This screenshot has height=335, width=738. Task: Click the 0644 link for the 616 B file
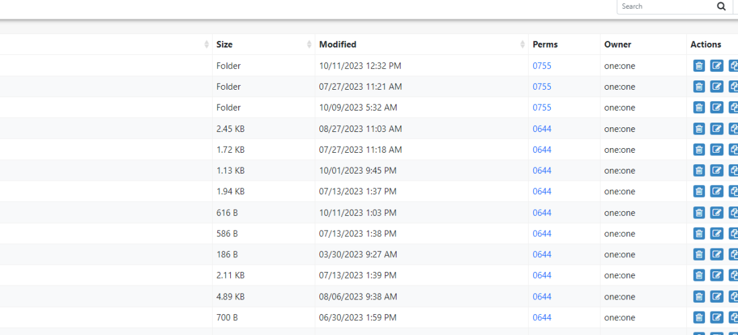pos(541,212)
